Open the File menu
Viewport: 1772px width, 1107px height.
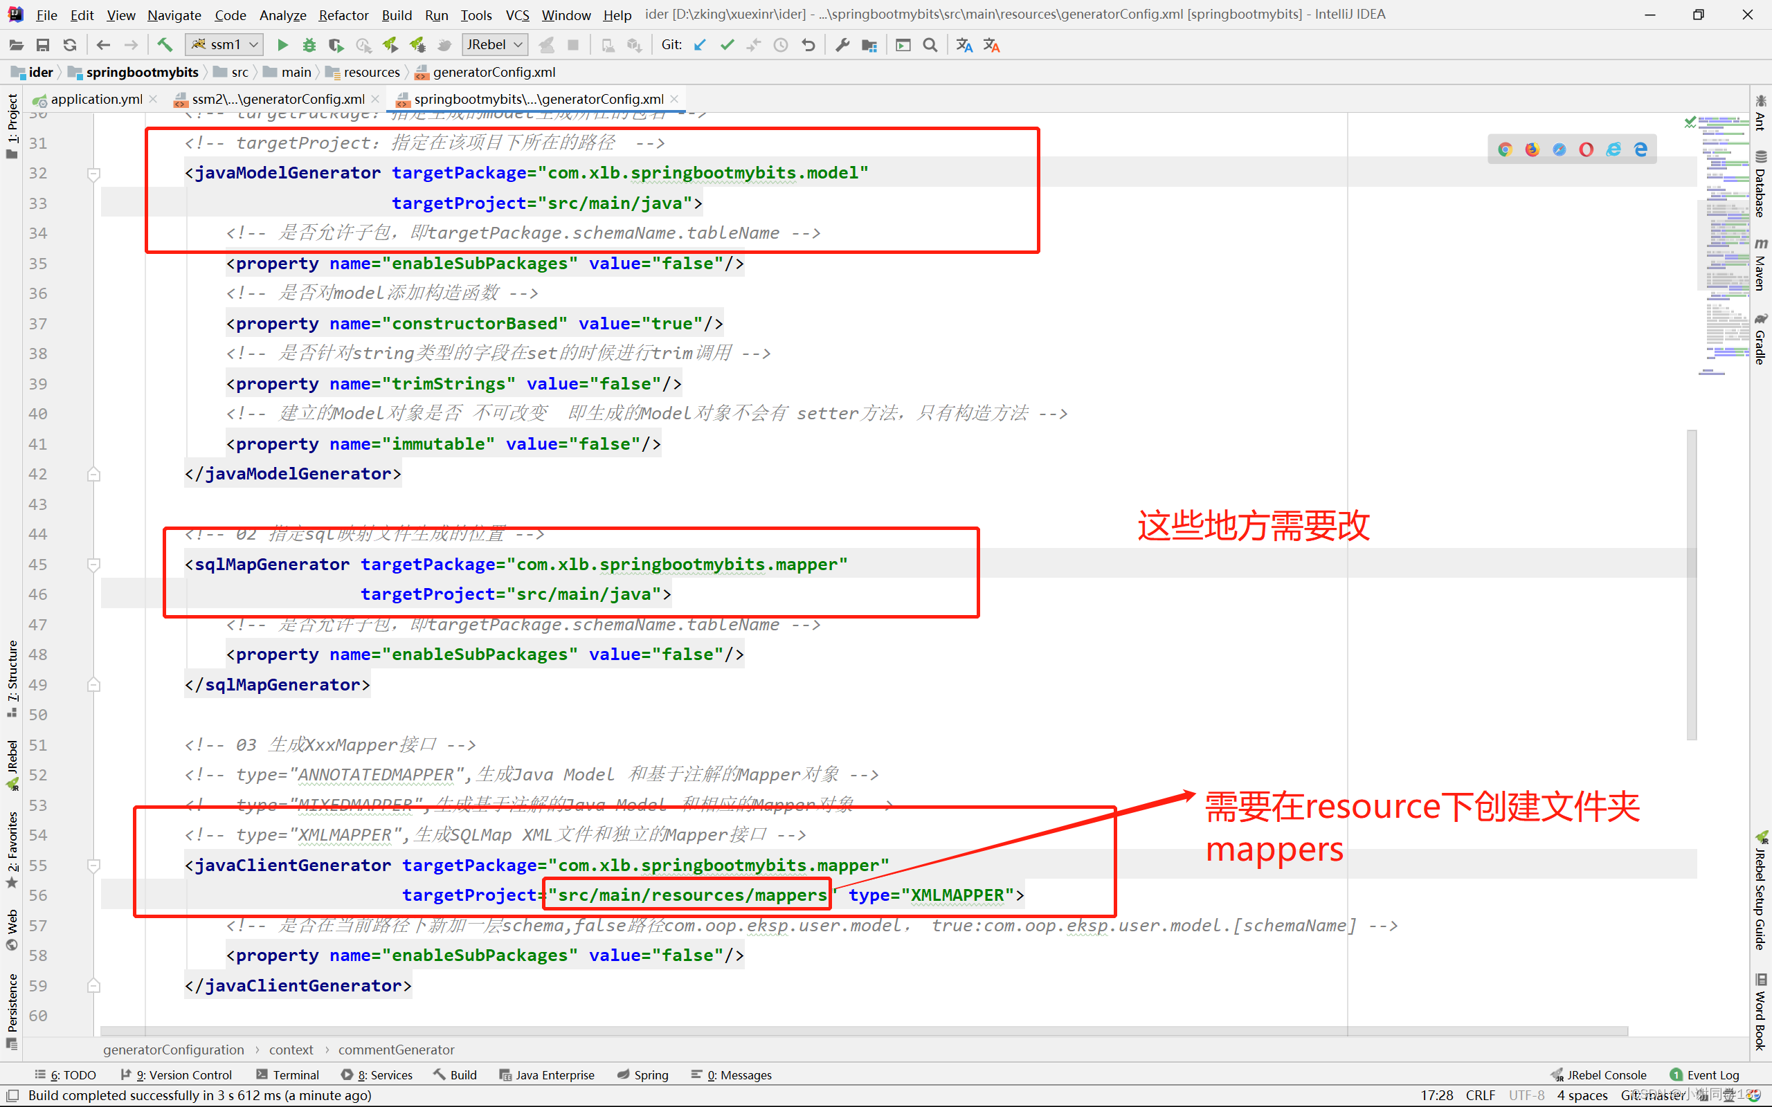(x=46, y=15)
